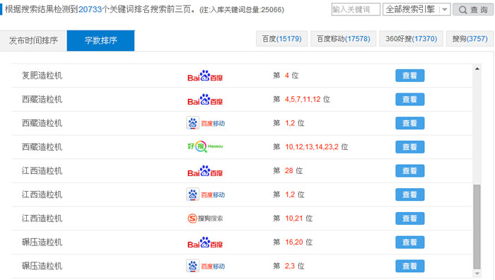
Task: Click 查看 for 江西造粒机 ranked 第28位
Action: 409,171
